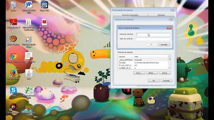Click system variables list scroll-up arrow
Screen dimensions: 214x120
pos(169,56)
